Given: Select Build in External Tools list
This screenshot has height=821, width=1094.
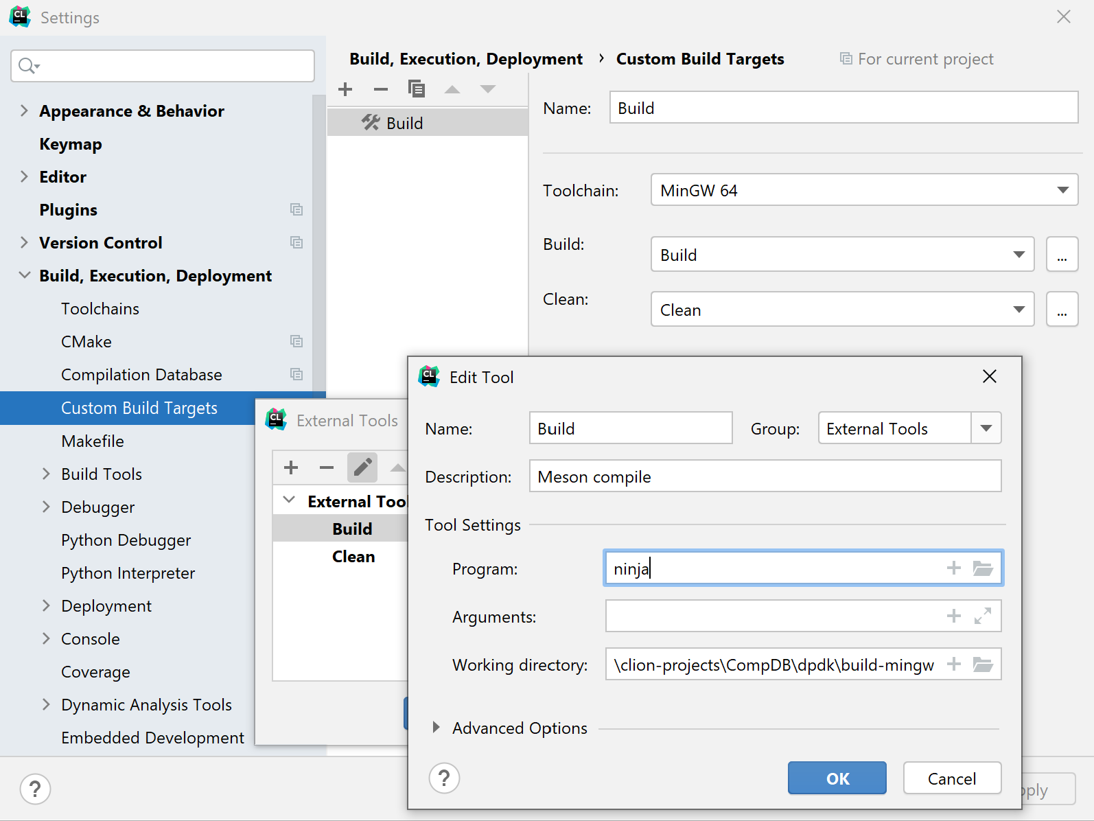Looking at the screenshot, I should coord(352,529).
